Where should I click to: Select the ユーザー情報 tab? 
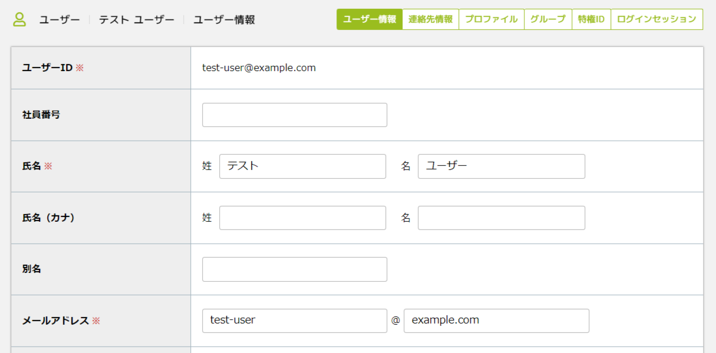[369, 19]
